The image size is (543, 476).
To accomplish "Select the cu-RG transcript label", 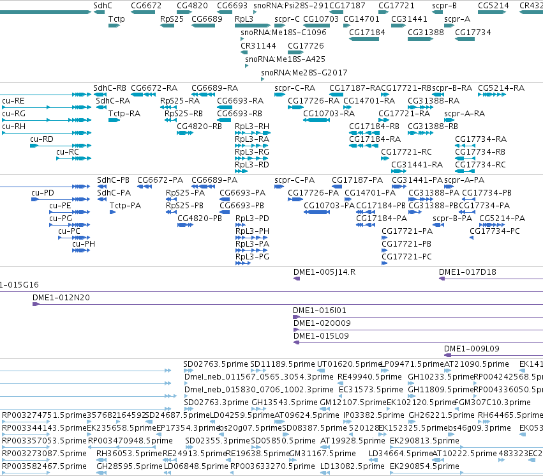I will (x=13, y=114).
